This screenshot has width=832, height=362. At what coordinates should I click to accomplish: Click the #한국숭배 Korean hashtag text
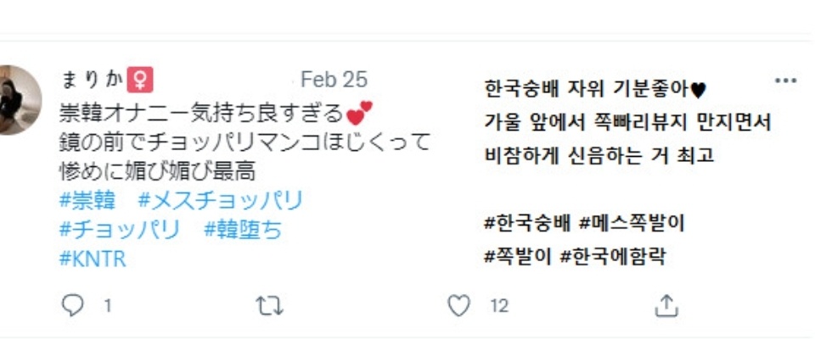(x=528, y=224)
